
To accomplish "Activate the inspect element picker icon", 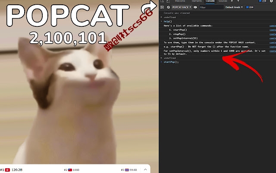I will [162, 1].
